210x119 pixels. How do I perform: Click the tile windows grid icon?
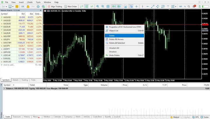pos(108,6)
